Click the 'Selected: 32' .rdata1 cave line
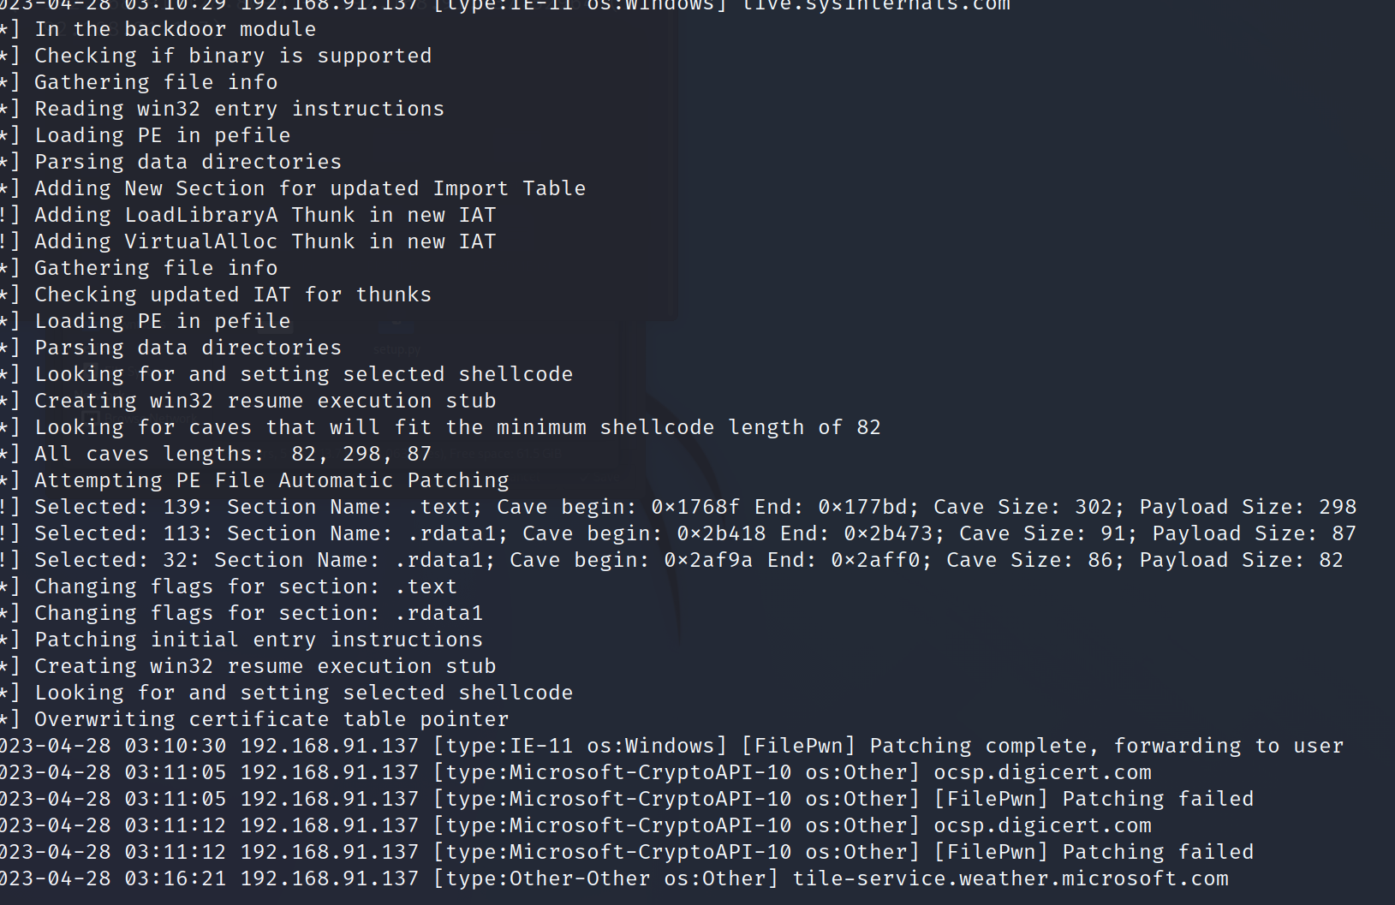This screenshot has height=905, width=1395. (672, 560)
